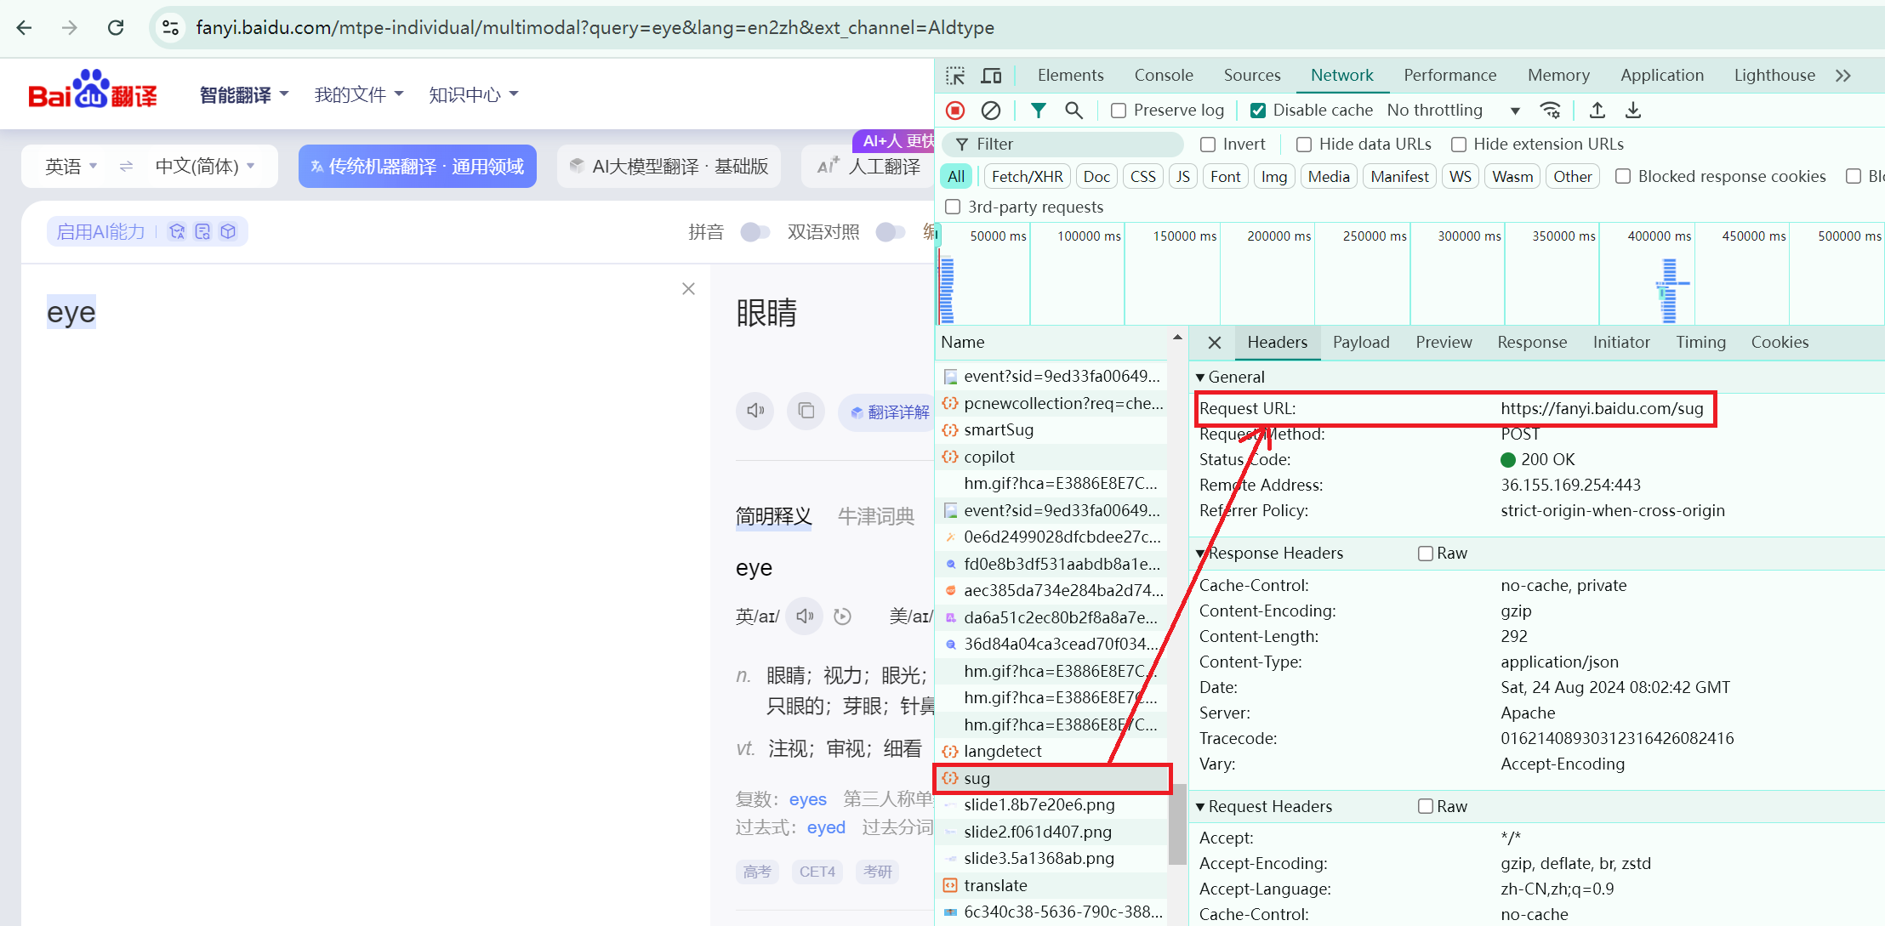The height and width of the screenshot is (926, 1885).
Task: Uncheck the Disable cache checkbox
Action: point(1257,111)
